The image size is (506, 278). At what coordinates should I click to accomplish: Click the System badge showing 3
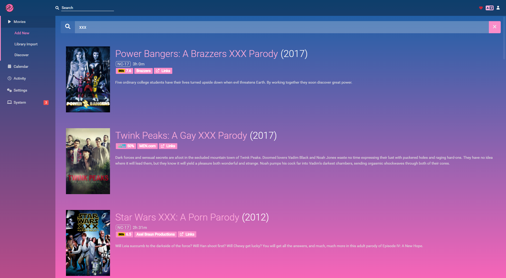[x=46, y=103]
